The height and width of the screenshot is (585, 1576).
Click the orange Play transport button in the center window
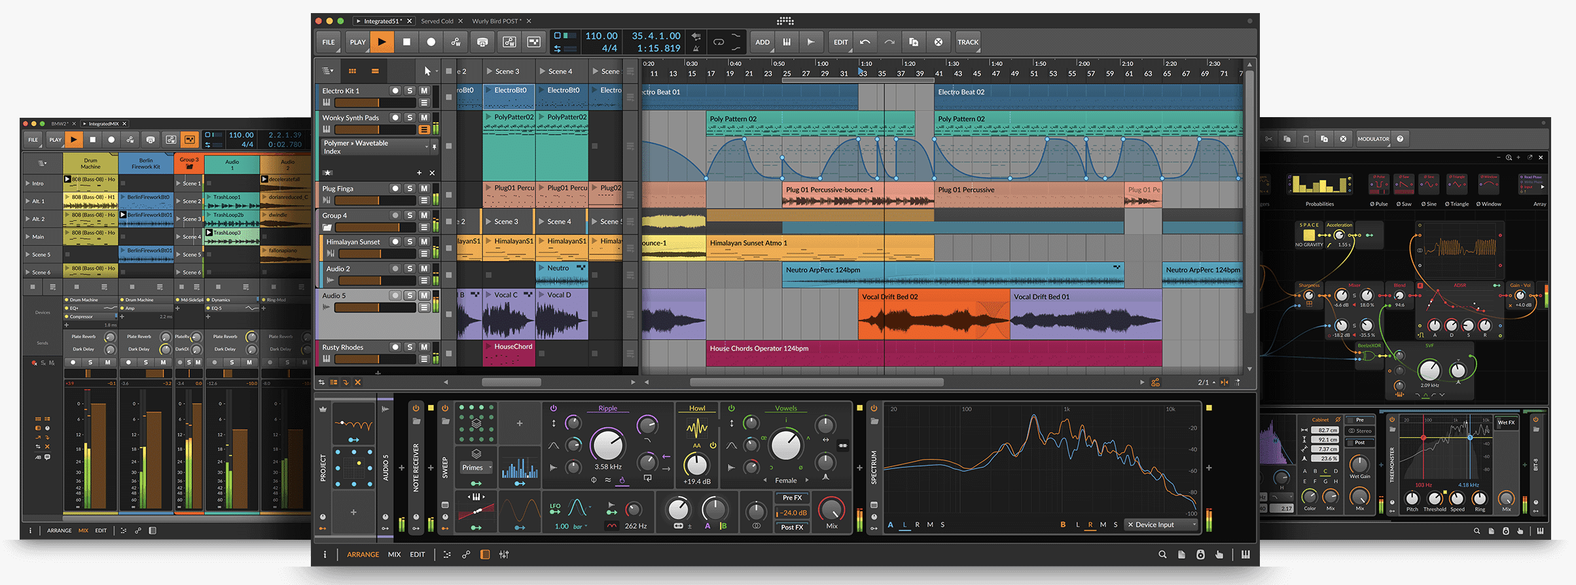coord(382,42)
